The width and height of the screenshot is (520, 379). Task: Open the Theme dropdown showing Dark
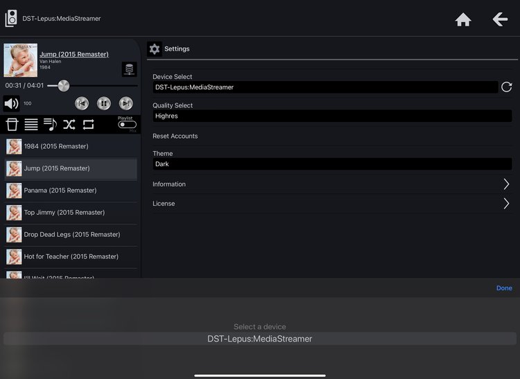tap(332, 164)
